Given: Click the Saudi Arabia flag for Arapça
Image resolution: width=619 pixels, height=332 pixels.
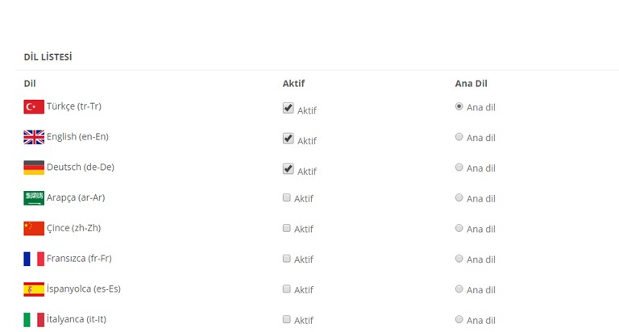Looking at the screenshot, I should tap(34, 198).
